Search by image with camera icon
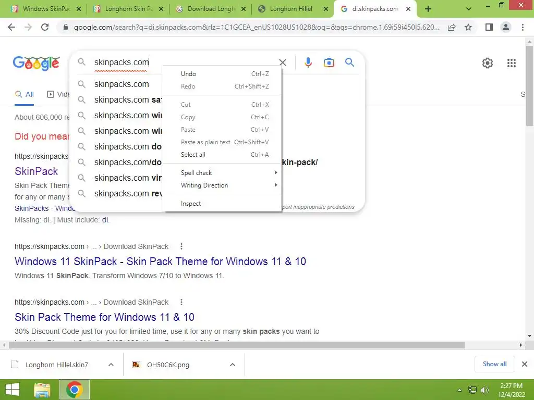 pos(329,63)
